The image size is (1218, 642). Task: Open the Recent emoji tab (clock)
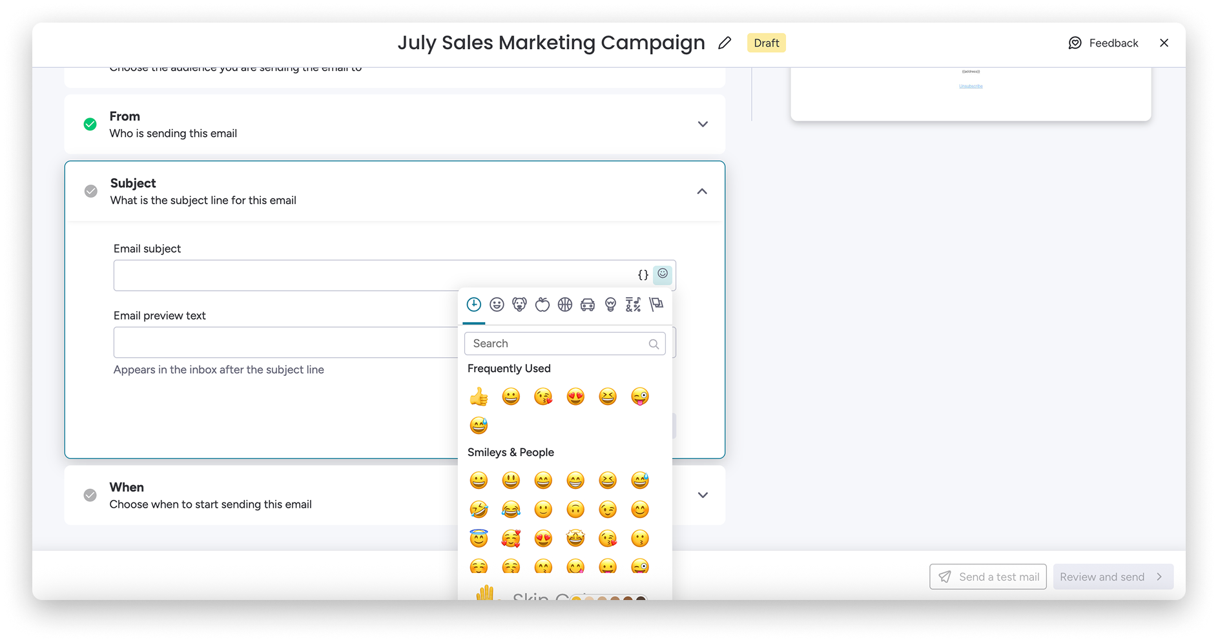(474, 304)
